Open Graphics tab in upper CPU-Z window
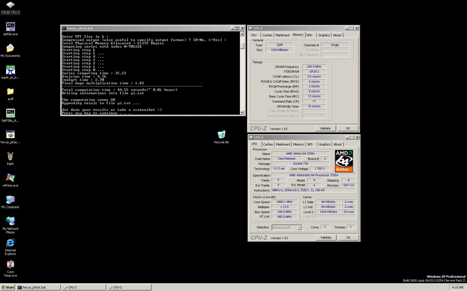This screenshot has height=291, width=467. click(x=324, y=35)
